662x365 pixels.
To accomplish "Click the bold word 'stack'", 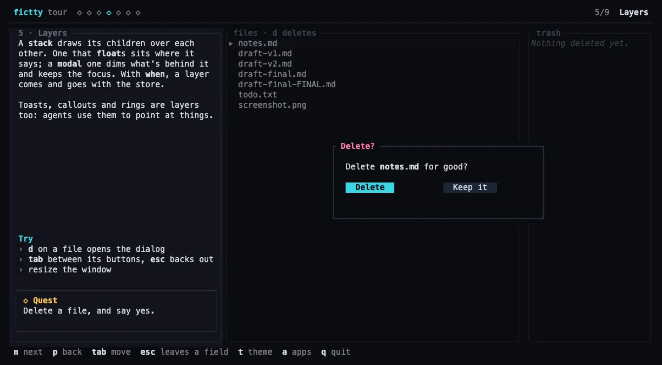I will pos(41,43).
